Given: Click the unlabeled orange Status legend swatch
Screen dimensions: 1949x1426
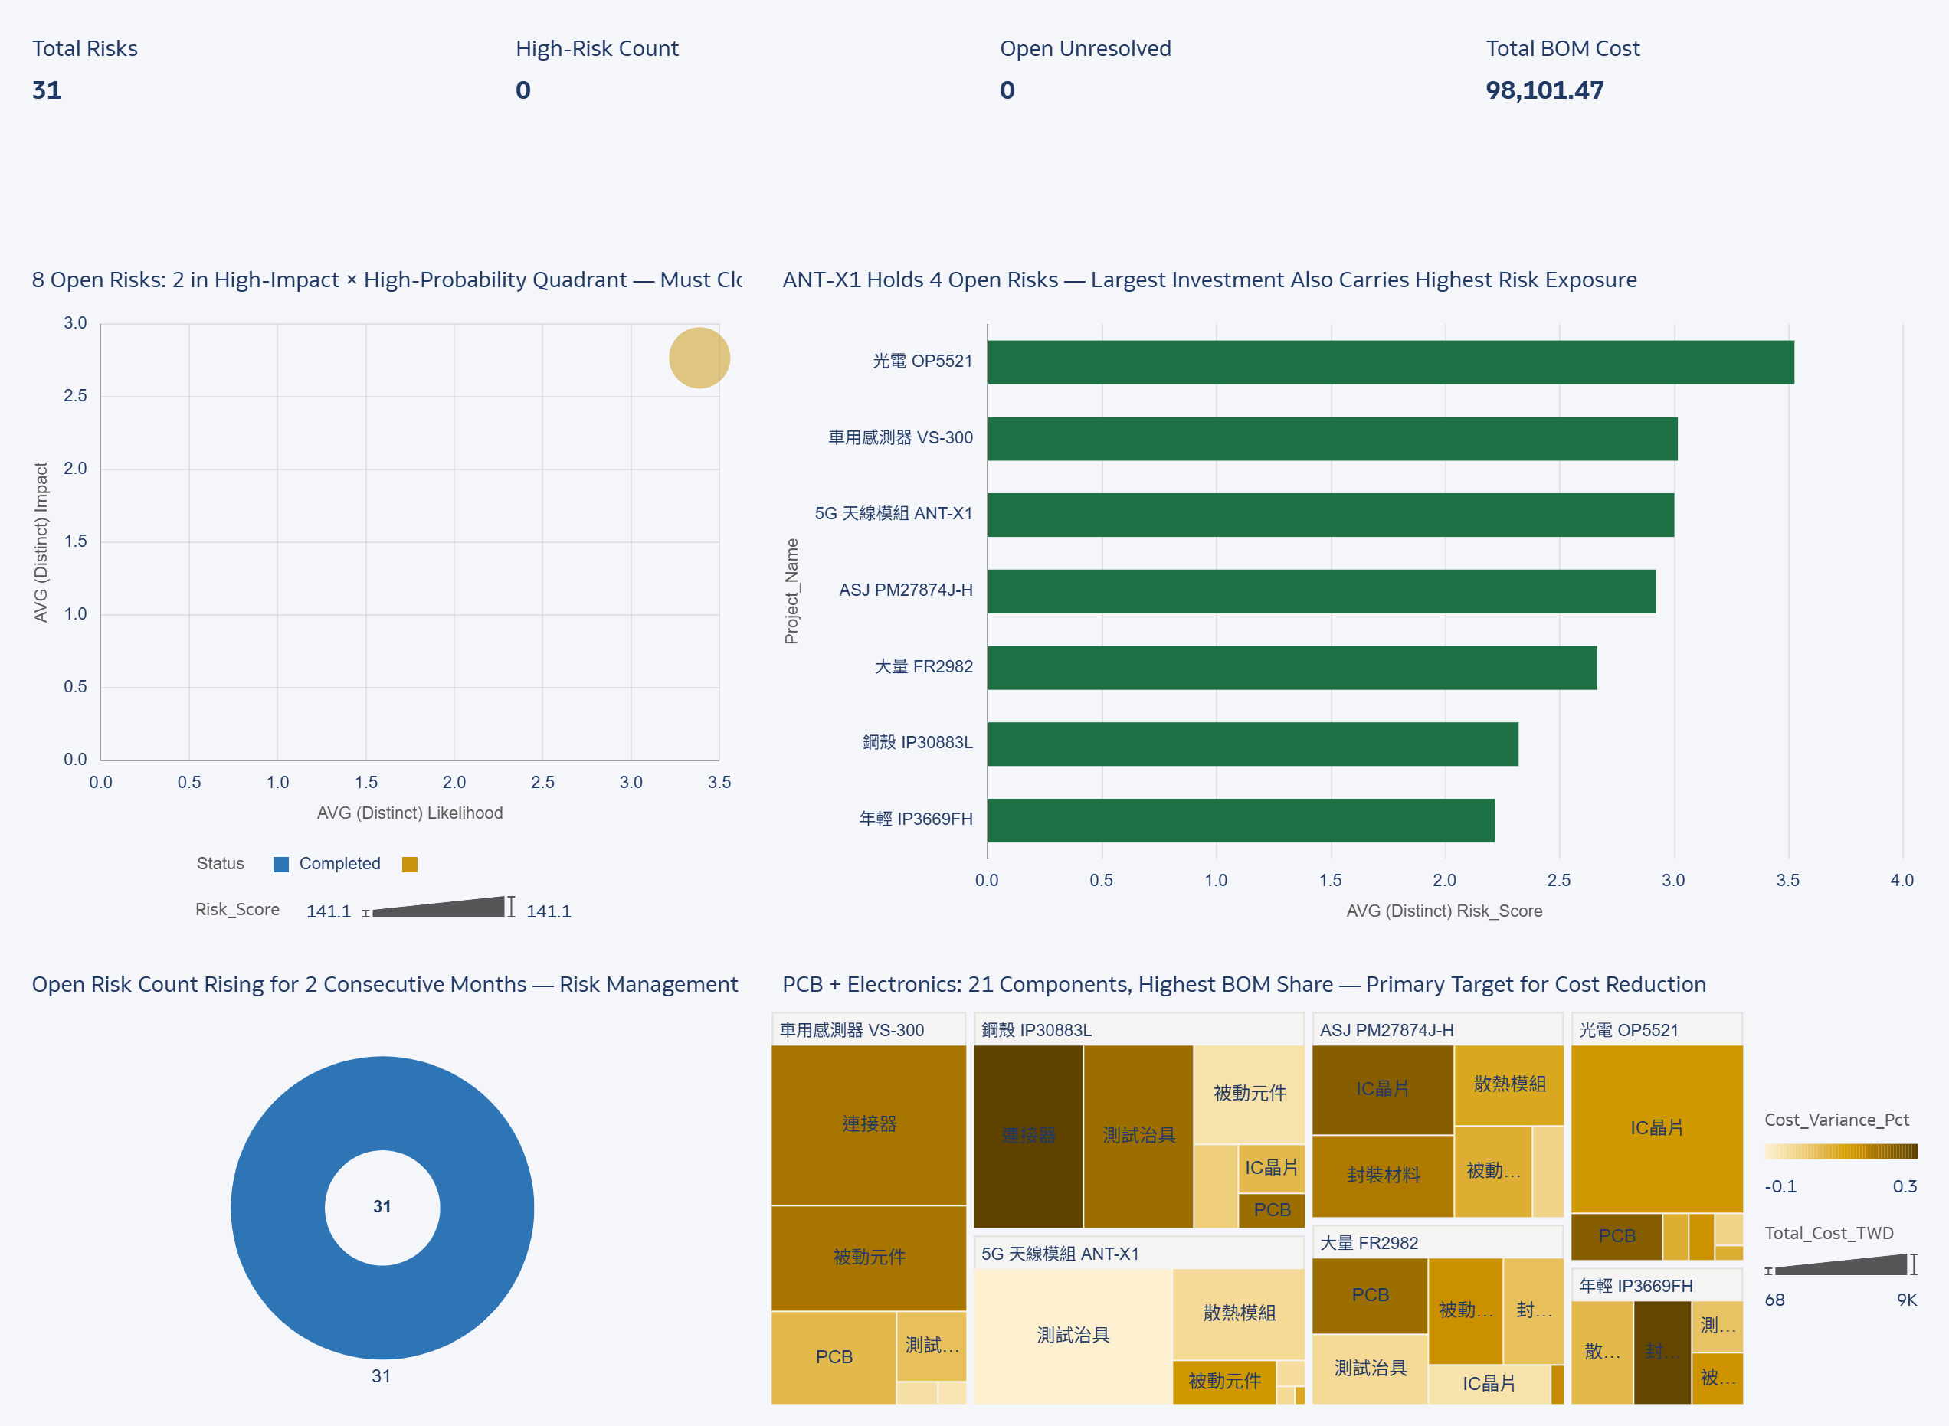Looking at the screenshot, I should [x=410, y=864].
